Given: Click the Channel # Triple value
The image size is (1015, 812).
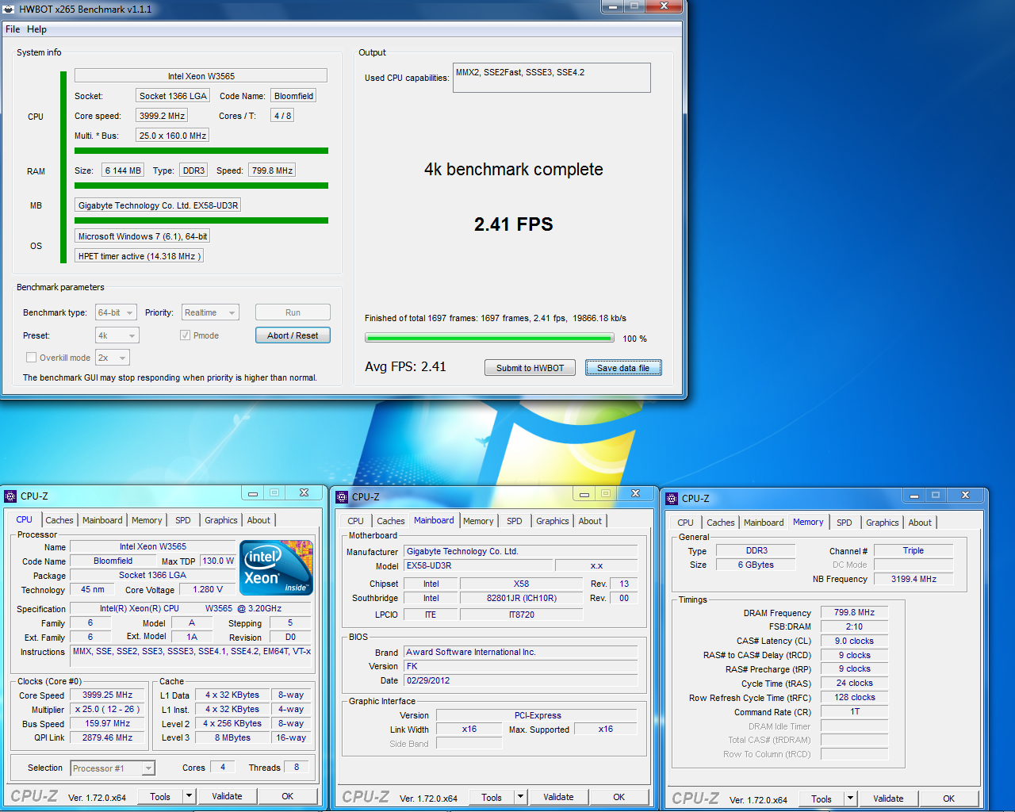Looking at the screenshot, I should point(913,550).
